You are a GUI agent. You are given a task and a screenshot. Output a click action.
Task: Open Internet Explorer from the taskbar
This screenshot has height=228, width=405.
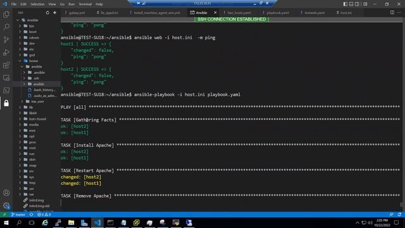pyautogui.click(x=45, y=222)
